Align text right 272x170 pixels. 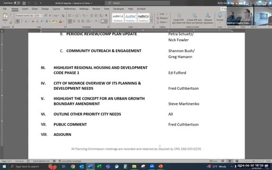click(x=79, y=21)
